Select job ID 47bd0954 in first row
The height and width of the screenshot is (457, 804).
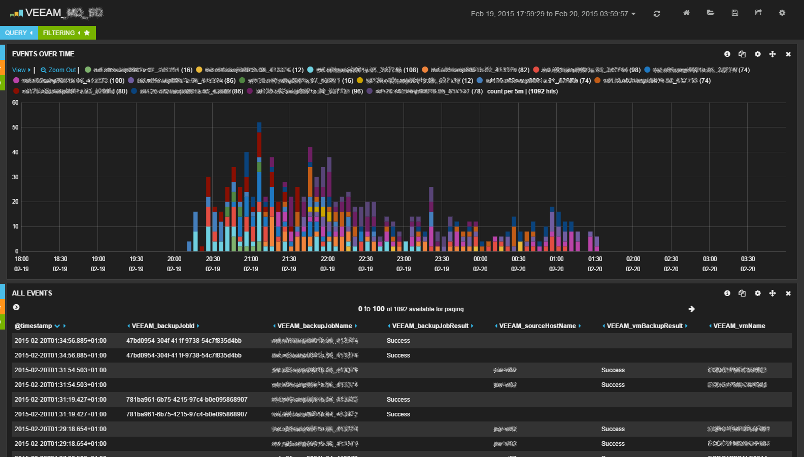(x=184, y=341)
